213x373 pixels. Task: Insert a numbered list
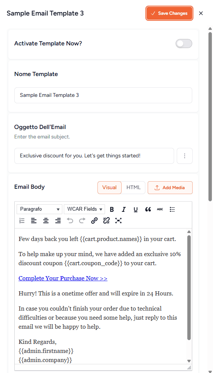(22, 221)
